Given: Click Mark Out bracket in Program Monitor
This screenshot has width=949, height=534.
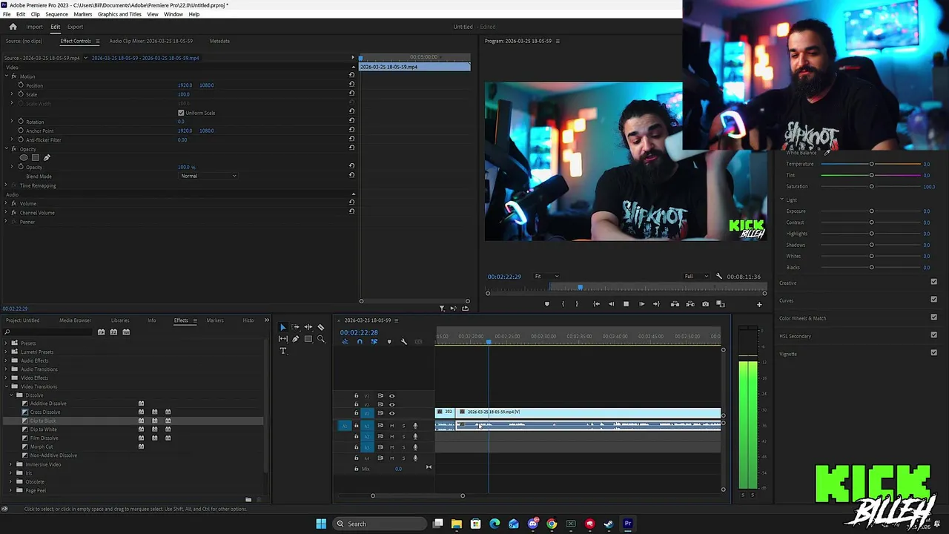Looking at the screenshot, I should coord(577,304).
